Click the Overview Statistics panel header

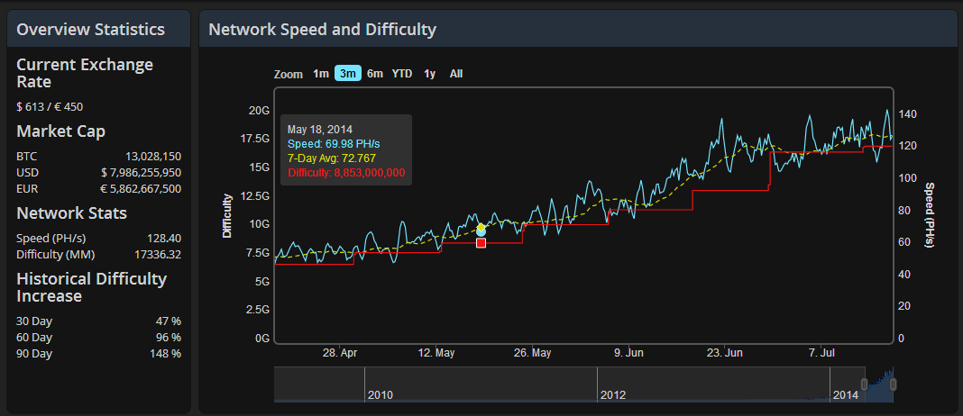coord(91,30)
